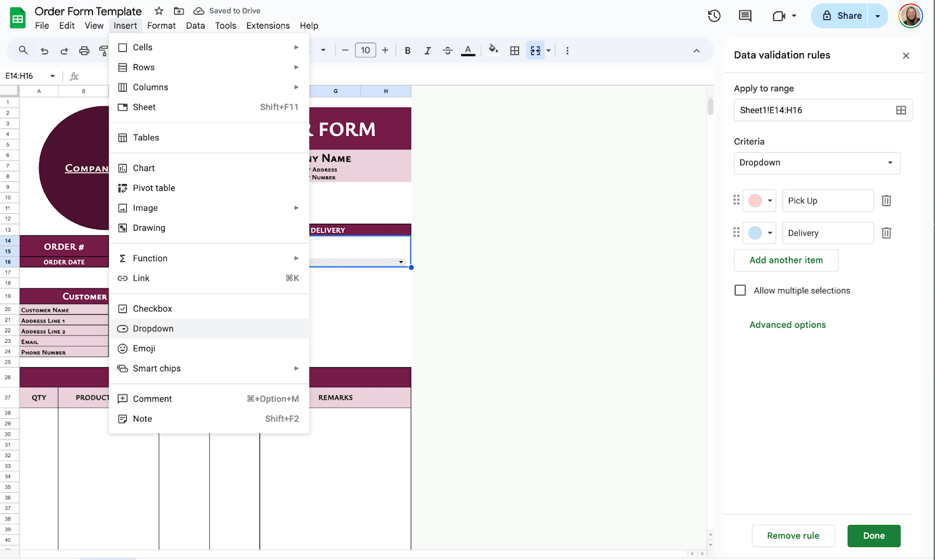Open the fill color paint bucket
The image size is (935, 560).
(x=493, y=50)
